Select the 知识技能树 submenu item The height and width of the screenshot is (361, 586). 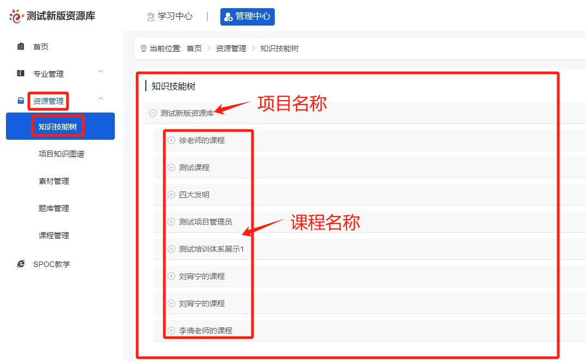[58, 127]
